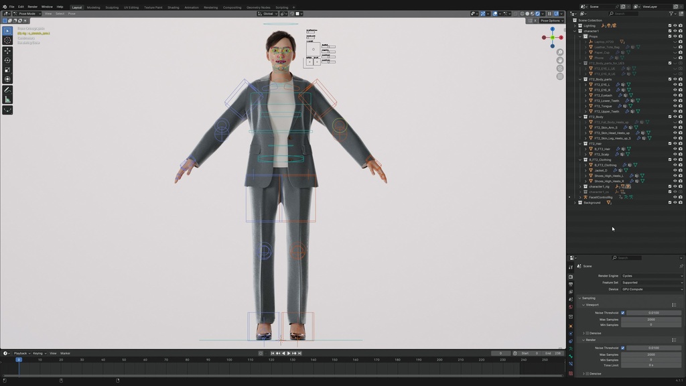Expand the FT2_Body_parts_for_UE5 collection
The width and height of the screenshot is (686, 386).
tap(580, 63)
